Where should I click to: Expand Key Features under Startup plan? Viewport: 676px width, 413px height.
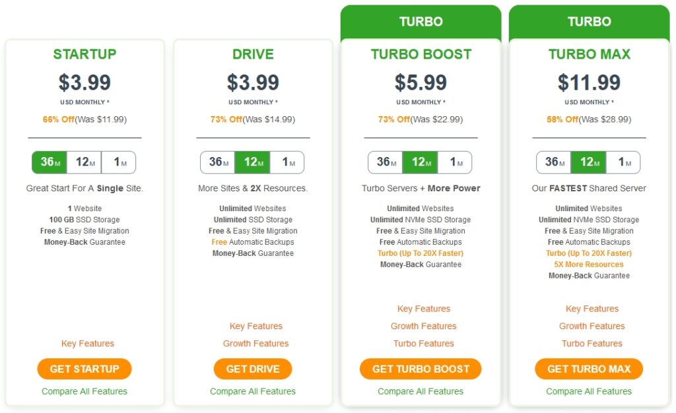pos(88,344)
